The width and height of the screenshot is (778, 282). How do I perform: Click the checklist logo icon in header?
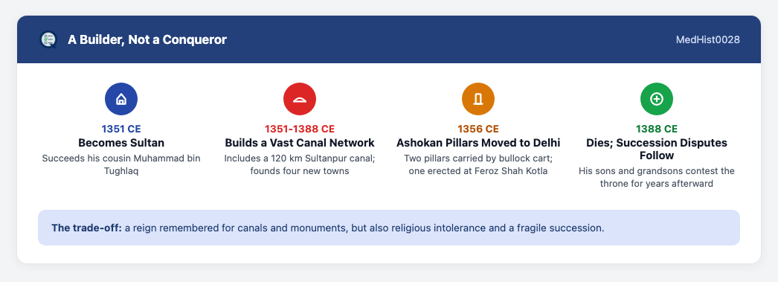[48, 39]
